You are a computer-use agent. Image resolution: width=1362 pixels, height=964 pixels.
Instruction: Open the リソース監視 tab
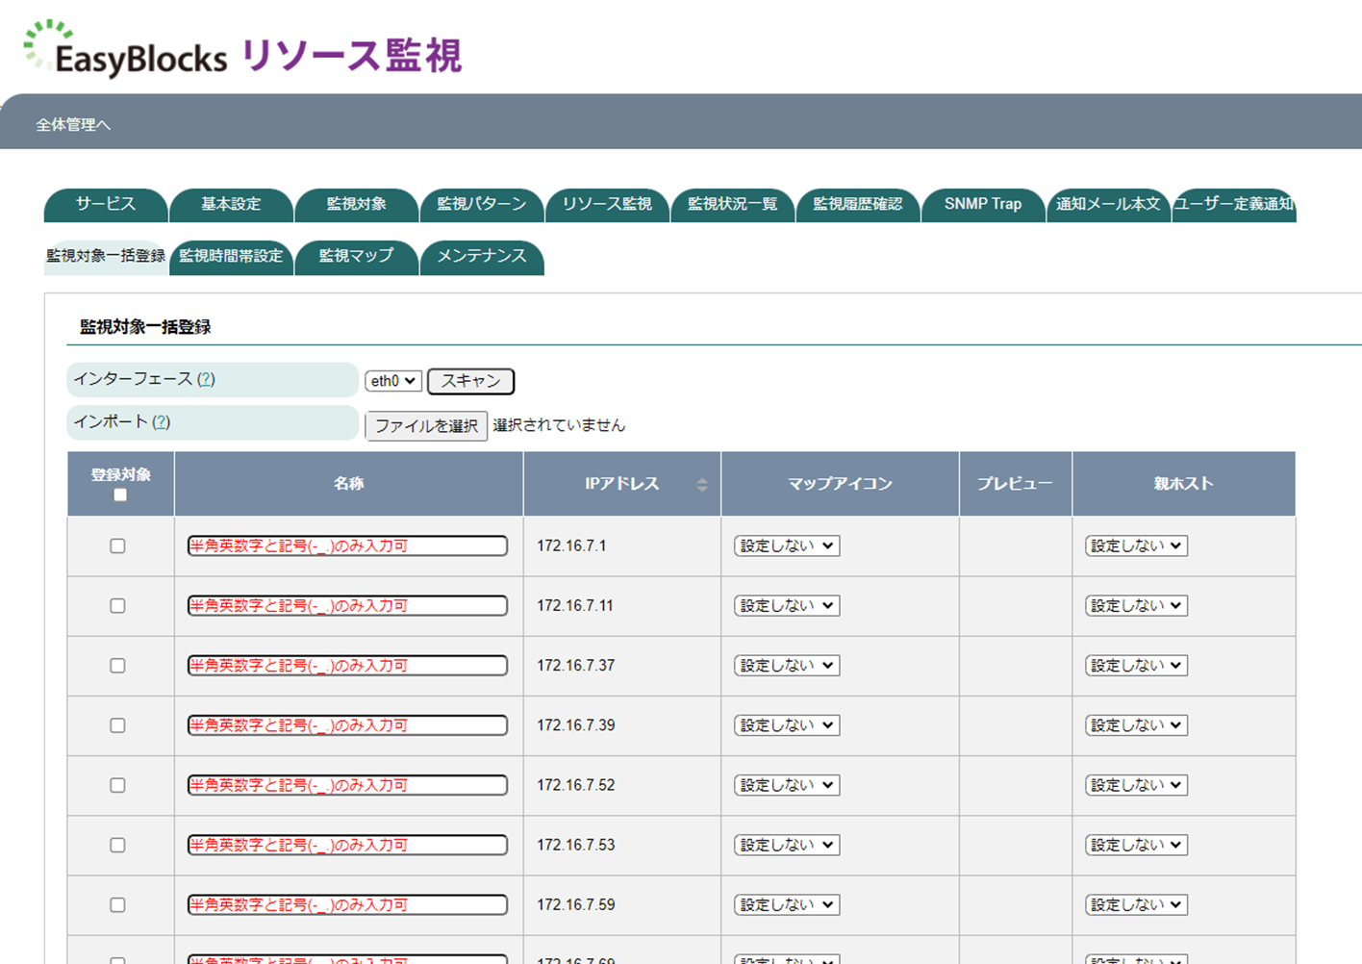[x=607, y=205]
